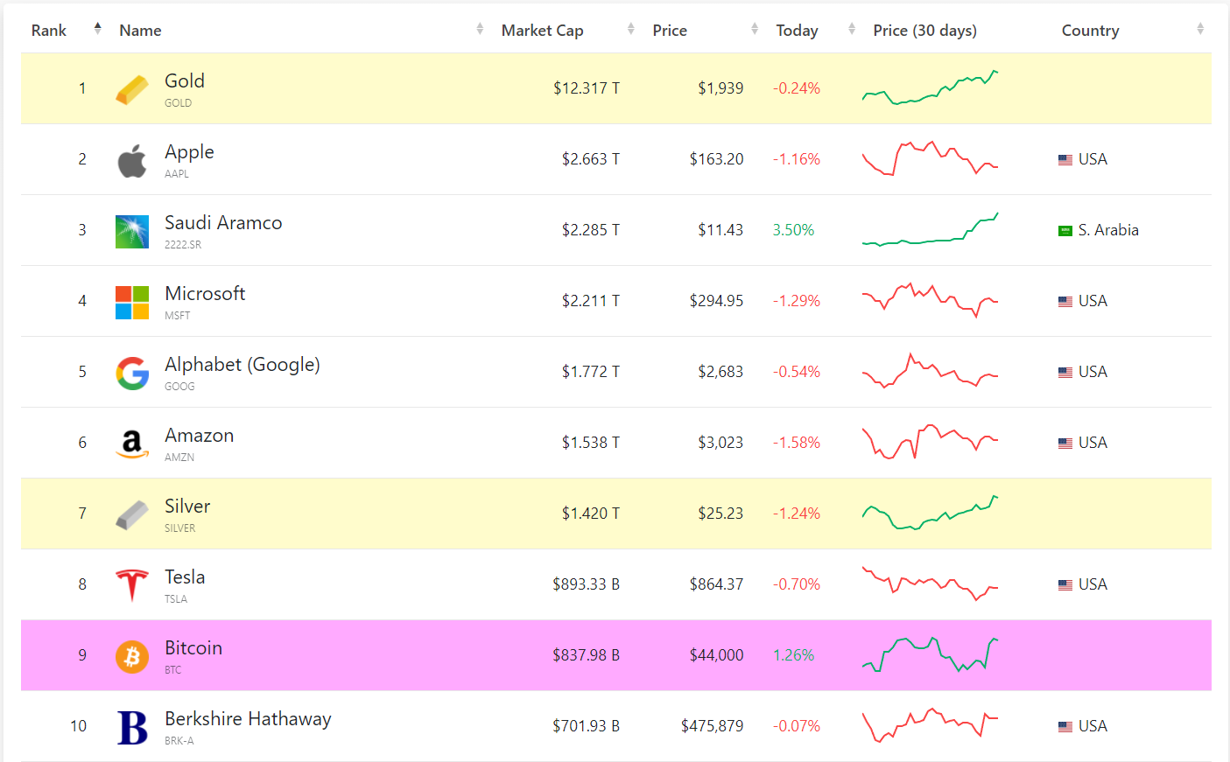
Task: Sort by Country column arrows
Action: tap(1200, 29)
